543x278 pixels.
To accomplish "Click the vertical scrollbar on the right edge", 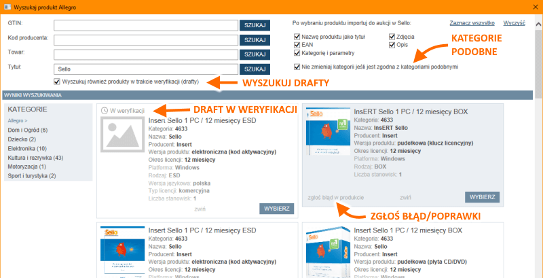I will tap(538, 136).
